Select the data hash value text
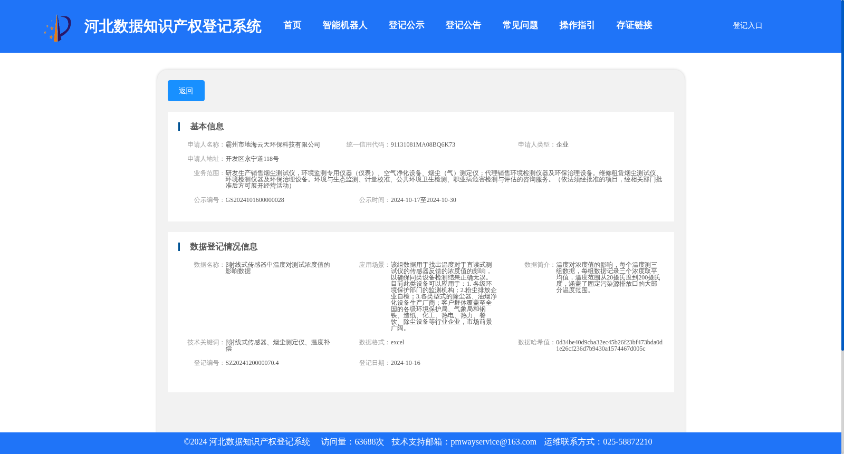Image resolution: width=844 pixels, height=454 pixels. 609,345
